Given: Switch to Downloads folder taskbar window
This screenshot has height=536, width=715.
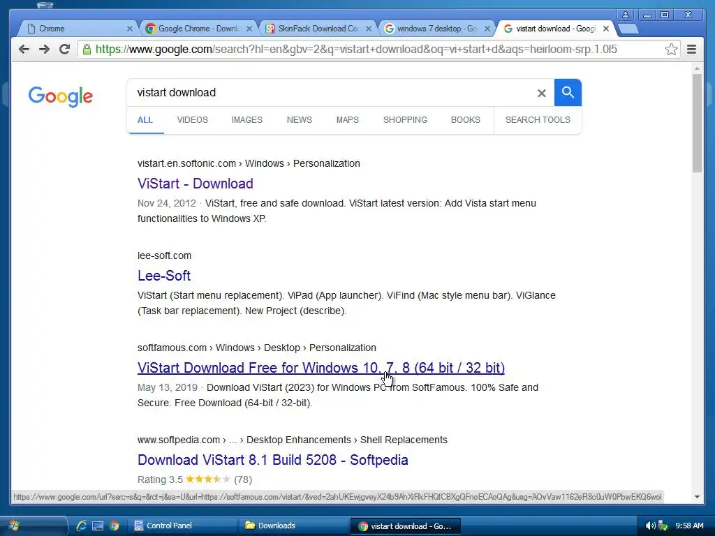Looking at the screenshot, I should coord(294,526).
